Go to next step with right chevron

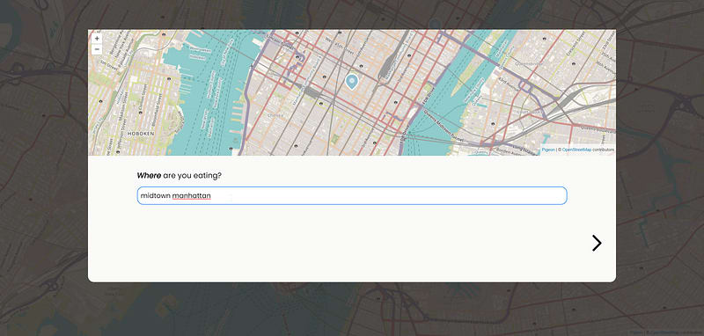click(x=597, y=243)
